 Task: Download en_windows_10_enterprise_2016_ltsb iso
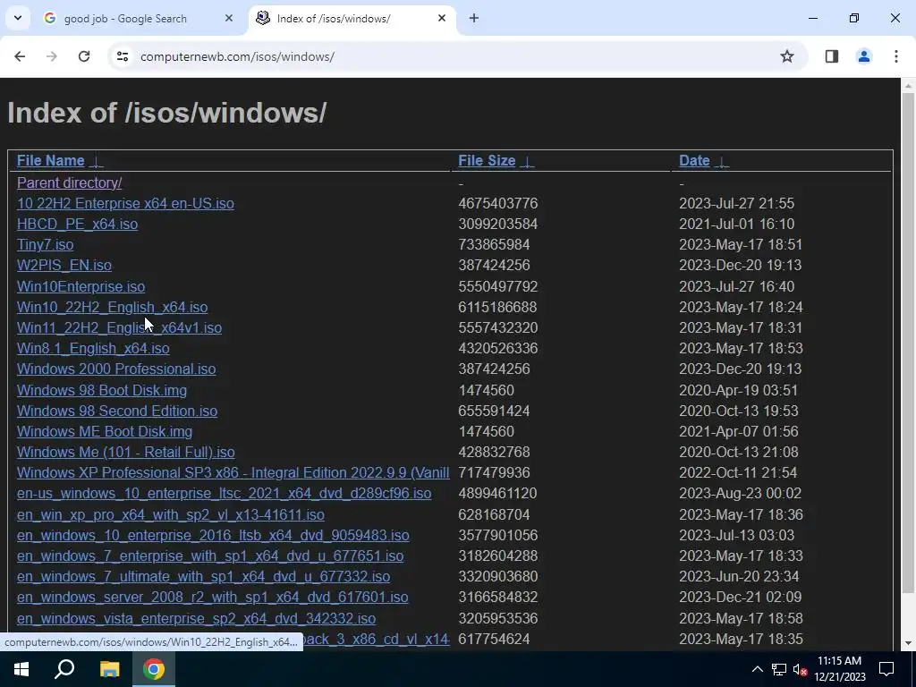click(x=213, y=535)
